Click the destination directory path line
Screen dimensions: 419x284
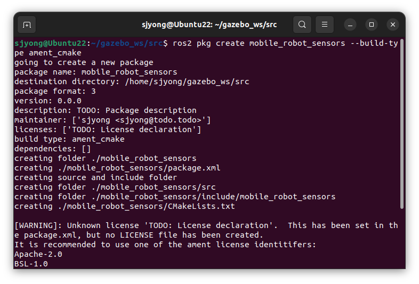point(132,82)
